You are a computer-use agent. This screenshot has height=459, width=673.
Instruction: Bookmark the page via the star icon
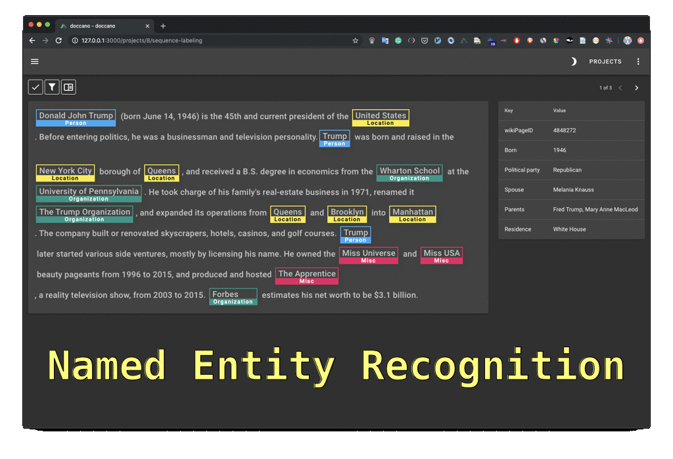coord(355,40)
